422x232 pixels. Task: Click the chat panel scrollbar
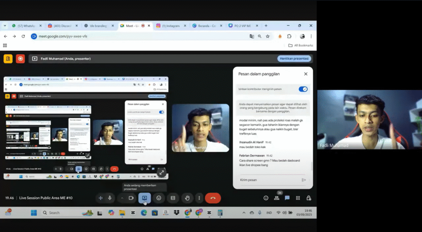[312, 166]
